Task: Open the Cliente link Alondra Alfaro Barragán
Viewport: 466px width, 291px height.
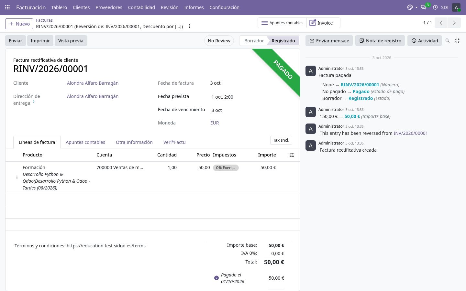Action: pyautogui.click(x=93, y=83)
